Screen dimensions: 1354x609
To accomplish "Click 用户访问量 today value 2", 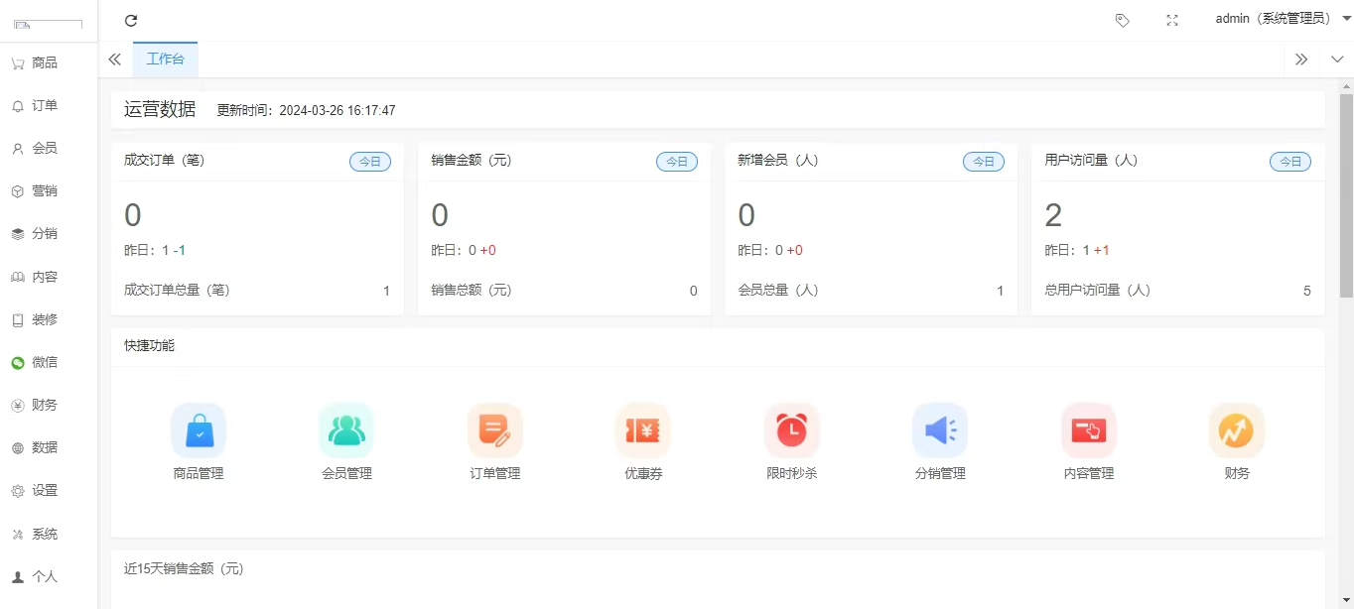I will click(x=1054, y=215).
